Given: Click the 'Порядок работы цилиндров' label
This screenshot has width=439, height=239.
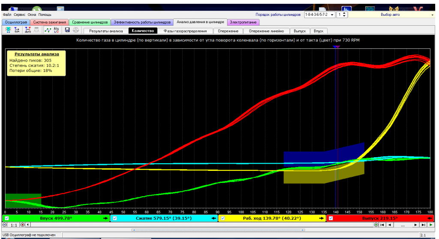Looking at the screenshot, I should click(x=278, y=15).
